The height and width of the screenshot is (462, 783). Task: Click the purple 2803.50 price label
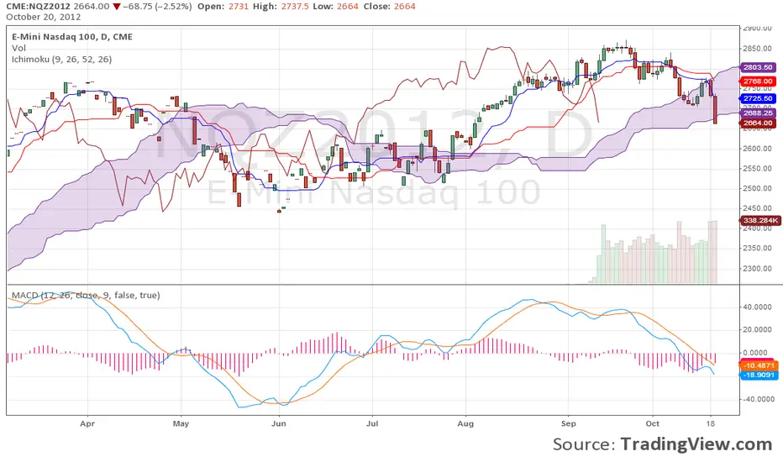[x=758, y=67]
